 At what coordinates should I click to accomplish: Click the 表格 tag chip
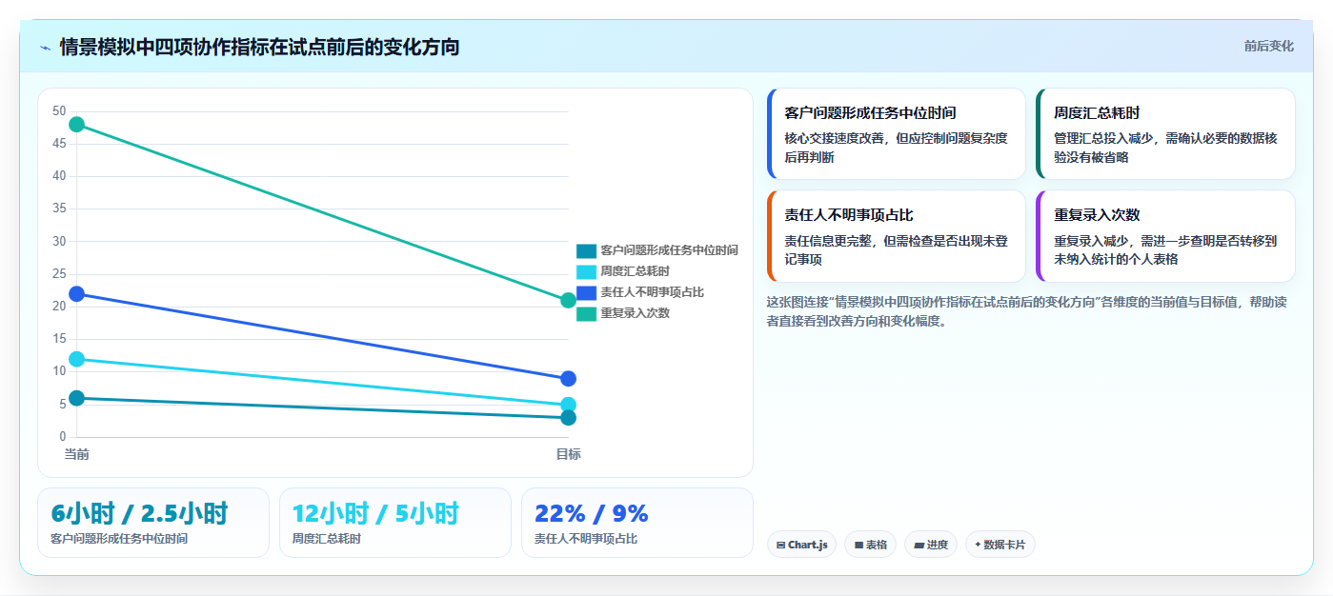(870, 545)
